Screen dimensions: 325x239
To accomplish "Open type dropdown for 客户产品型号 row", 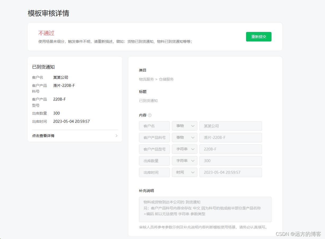I will tap(185, 149).
